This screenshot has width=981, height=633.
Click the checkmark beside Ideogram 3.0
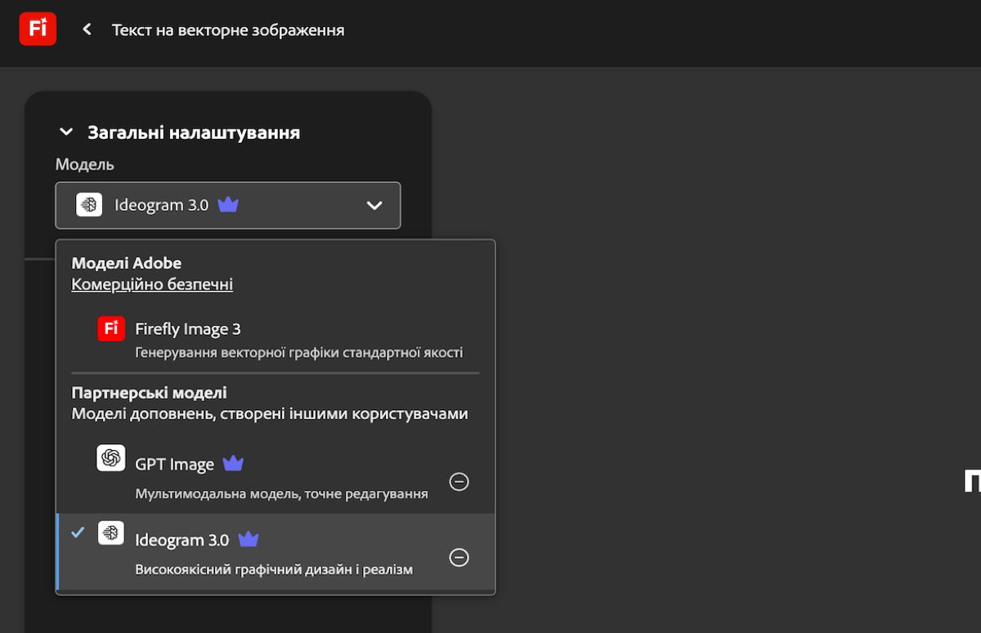pos(78,532)
